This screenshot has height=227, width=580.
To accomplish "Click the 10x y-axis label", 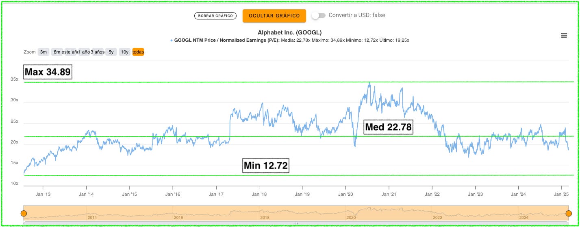I will coord(15,184).
